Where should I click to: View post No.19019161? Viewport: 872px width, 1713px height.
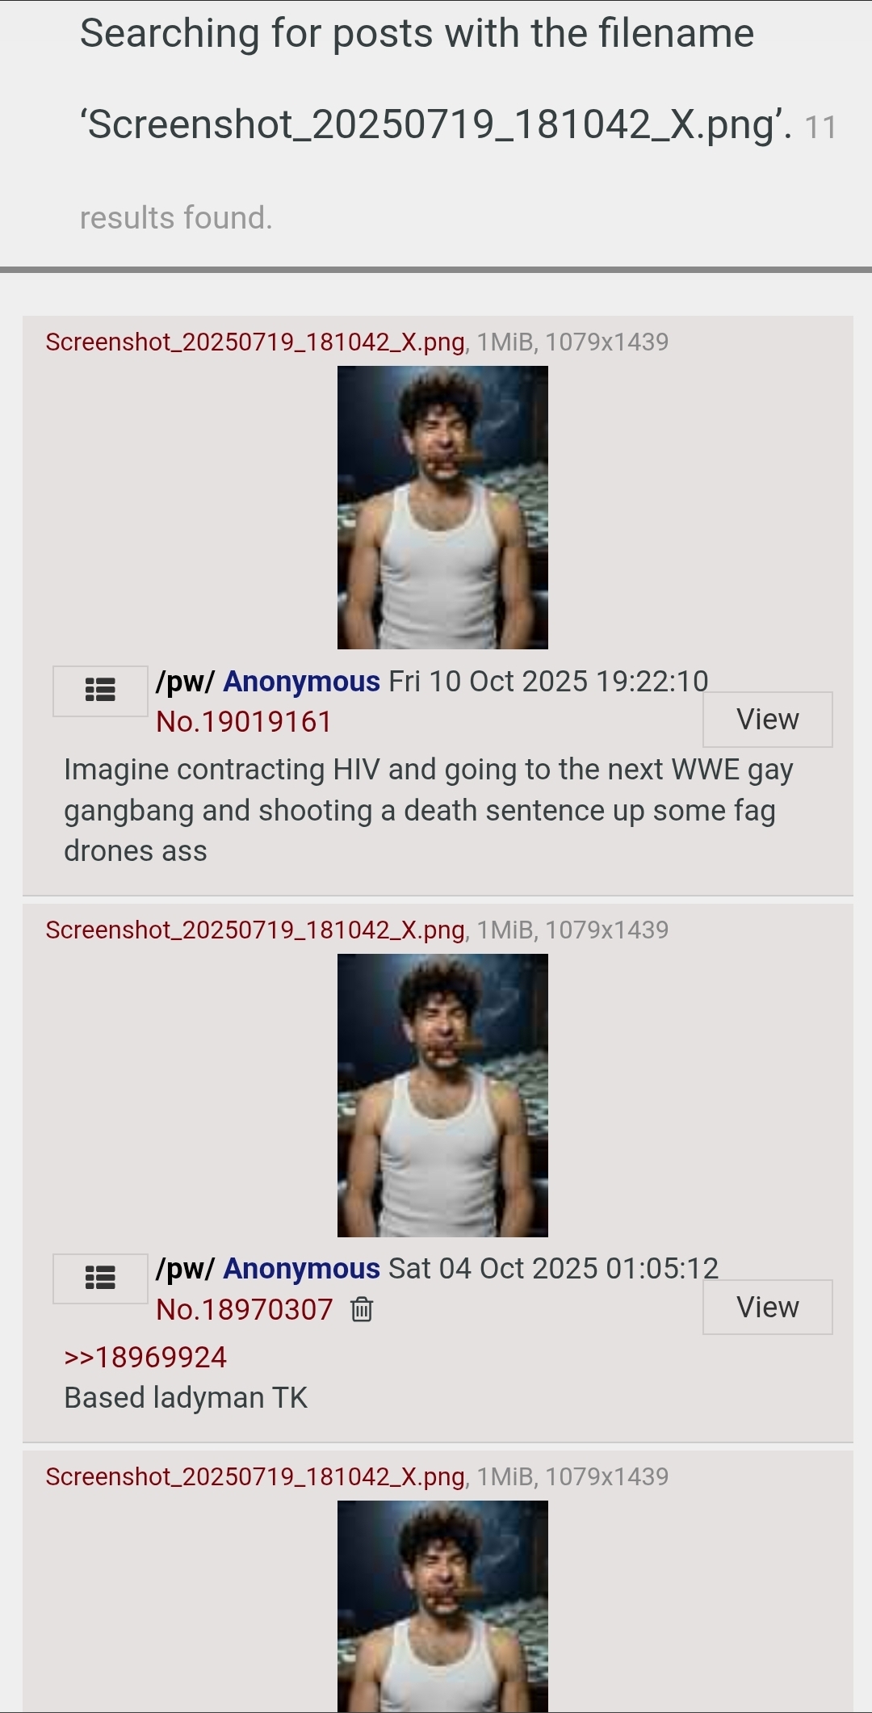tap(767, 720)
